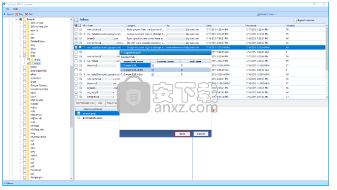
Task: Sort by the Subject column header
Action: [146, 26]
